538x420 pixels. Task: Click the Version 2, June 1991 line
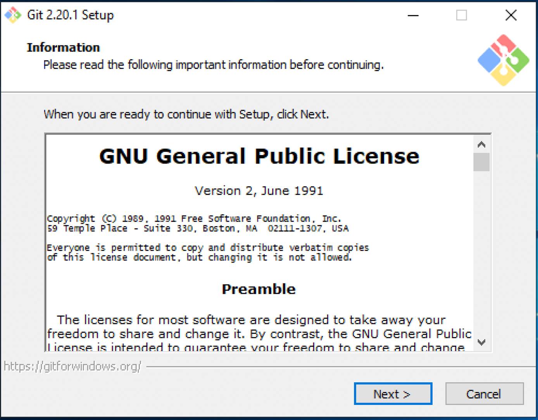click(x=259, y=190)
